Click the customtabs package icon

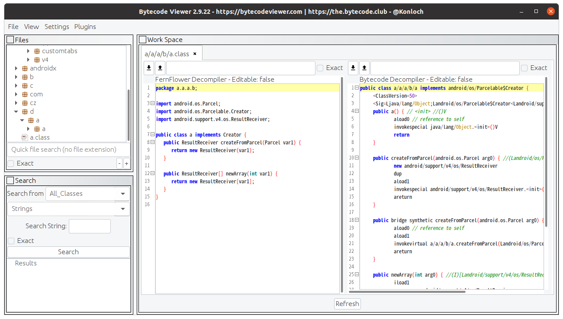point(37,51)
